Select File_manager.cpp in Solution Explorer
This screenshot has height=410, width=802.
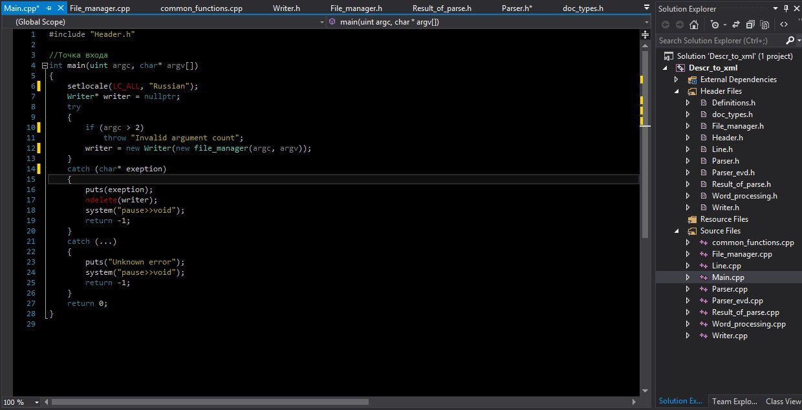click(x=742, y=254)
